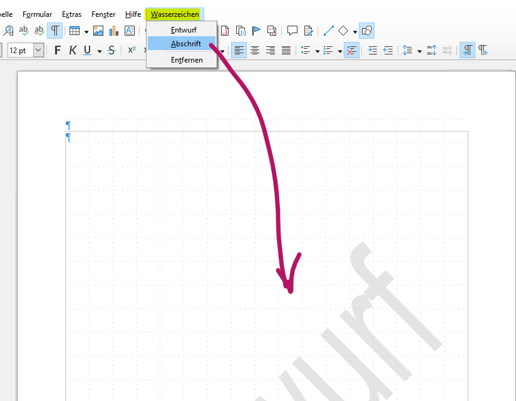Toggle unordered bullet list
Viewport: 516px width, 401px height.
click(306, 50)
